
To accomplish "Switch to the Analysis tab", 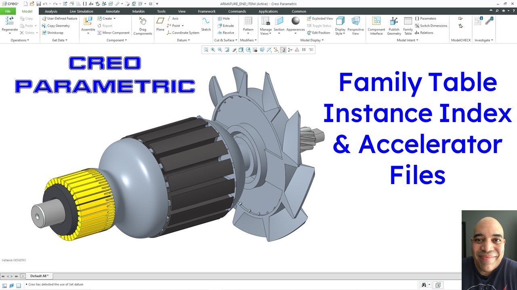I will click(x=51, y=11).
